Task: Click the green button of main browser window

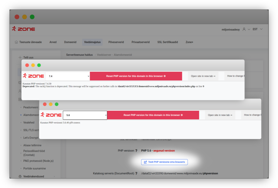Action: (32, 17)
